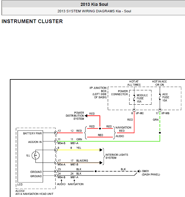This screenshot has width=185, height=197.
Task: Select the "ACC/ON IN" pin label
Action: [35, 142]
